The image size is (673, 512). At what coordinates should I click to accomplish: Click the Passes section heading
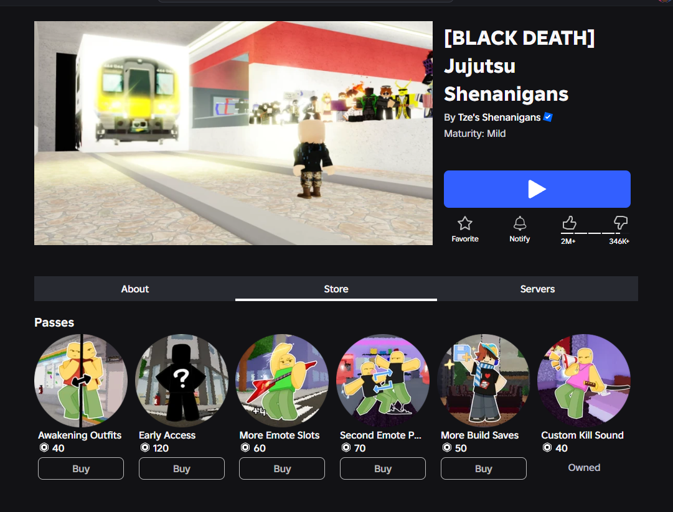point(54,322)
